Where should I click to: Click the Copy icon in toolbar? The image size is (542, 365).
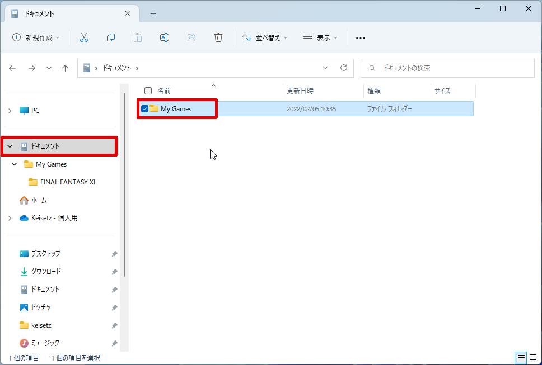coord(111,37)
